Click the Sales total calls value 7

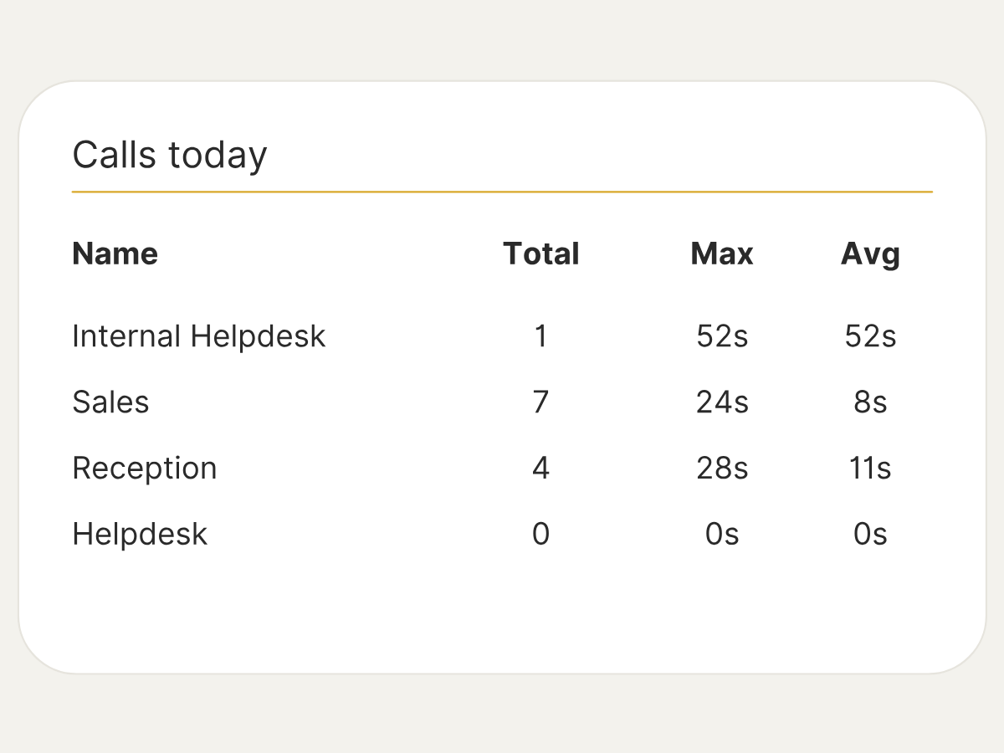(x=541, y=402)
